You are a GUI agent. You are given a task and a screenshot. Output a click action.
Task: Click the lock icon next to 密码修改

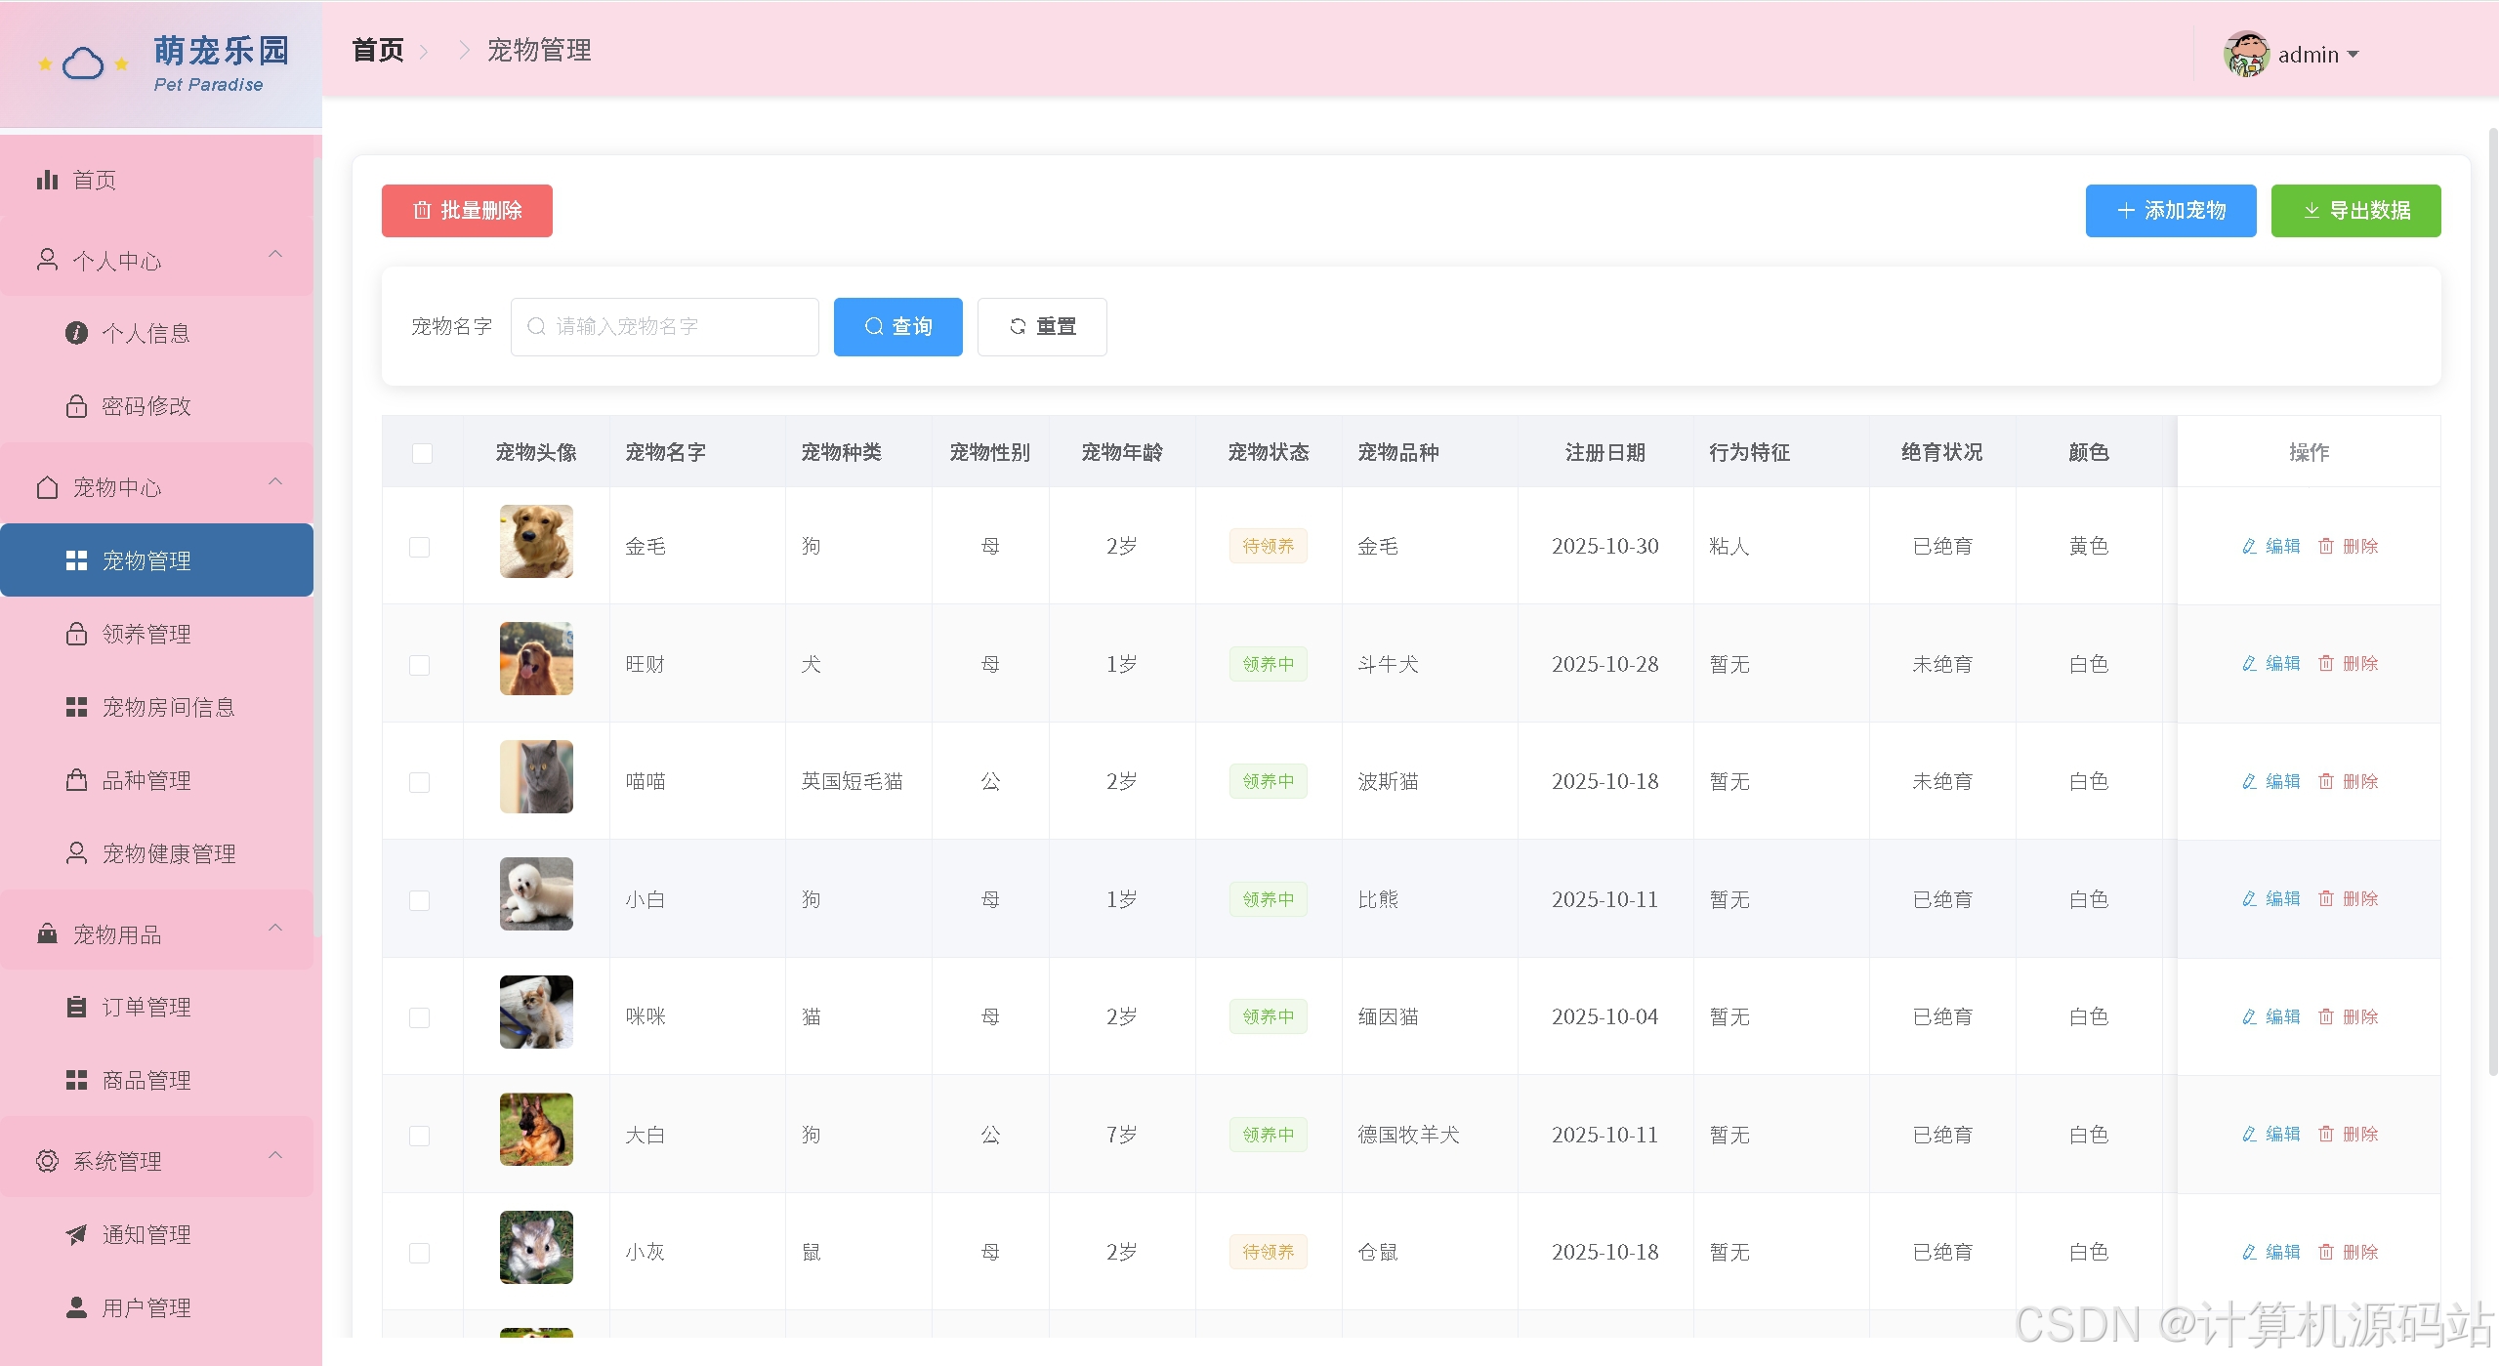click(76, 405)
